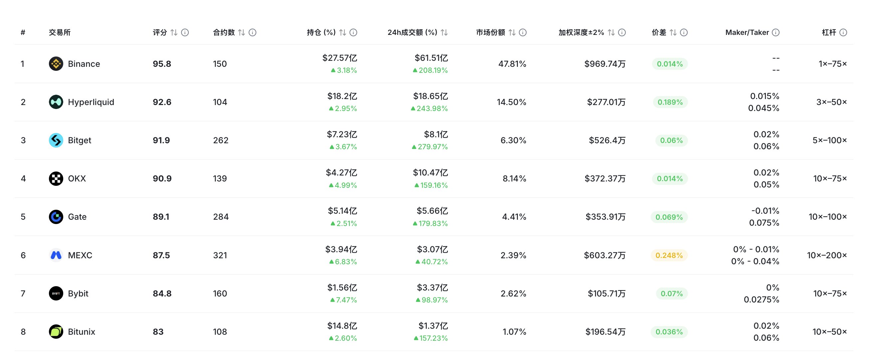Sort table by 合约数 arrows
The height and width of the screenshot is (353, 876).
241,32
